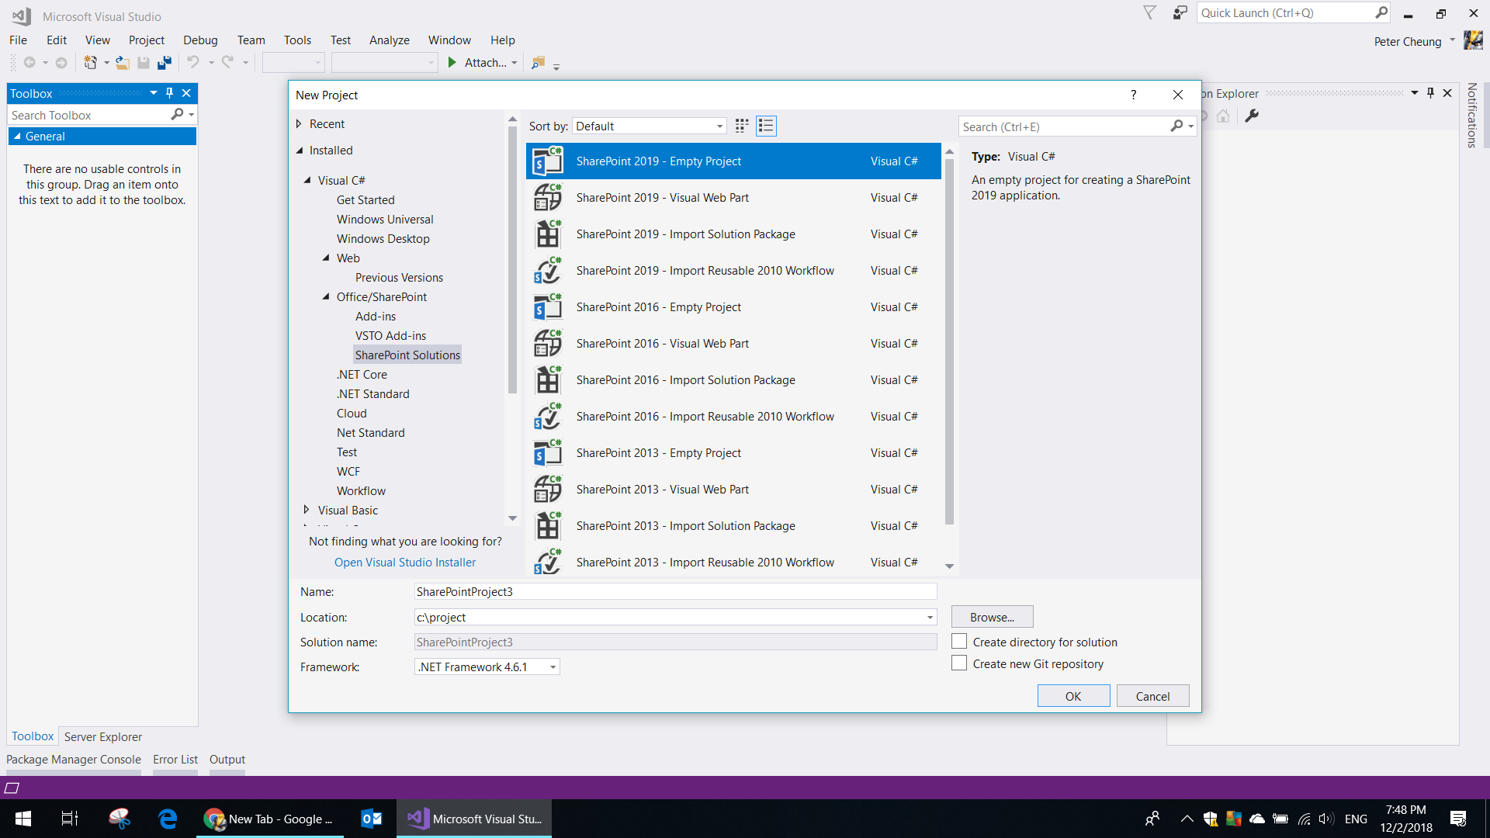Click the Open File toolbar icon
The image size is (1490, 838).
tap(123, 63)
